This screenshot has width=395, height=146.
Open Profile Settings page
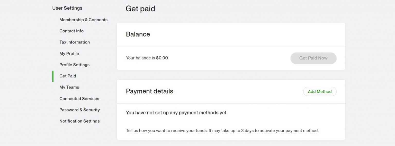74,65
